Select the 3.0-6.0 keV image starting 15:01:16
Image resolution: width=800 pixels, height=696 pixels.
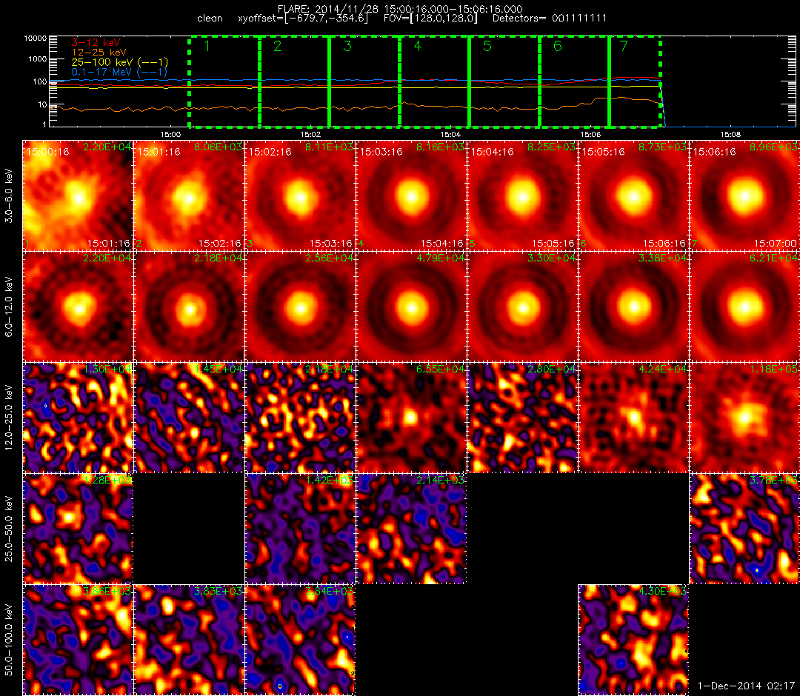pyautogui.click(x=190, y=195)
